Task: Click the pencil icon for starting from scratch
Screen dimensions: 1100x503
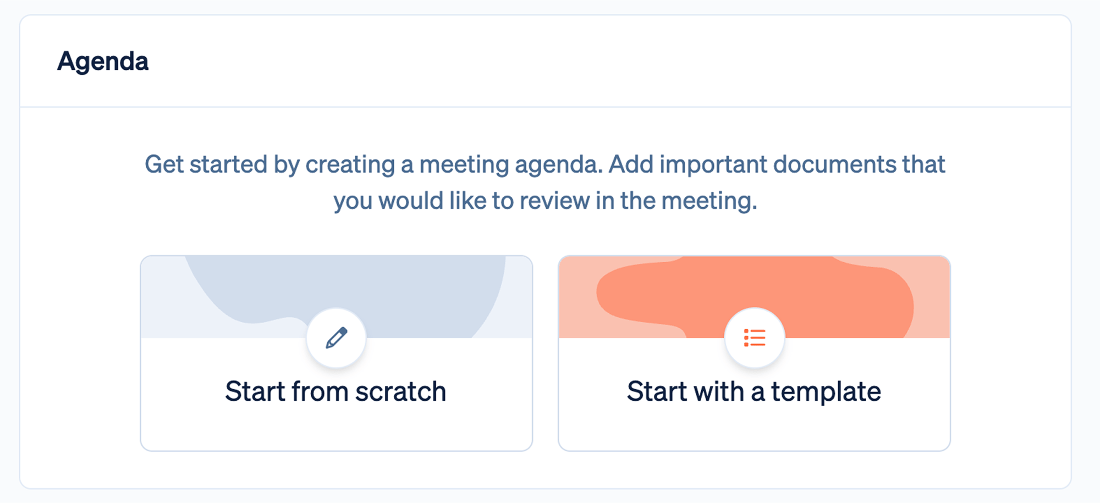Action: click(336, 338)
